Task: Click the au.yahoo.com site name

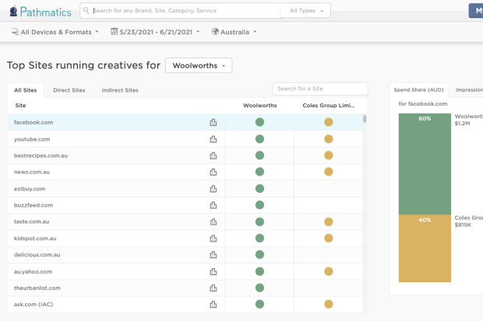Action: pos(33,271)
